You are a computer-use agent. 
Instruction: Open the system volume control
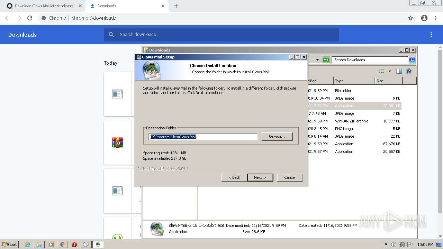[394, 245]
